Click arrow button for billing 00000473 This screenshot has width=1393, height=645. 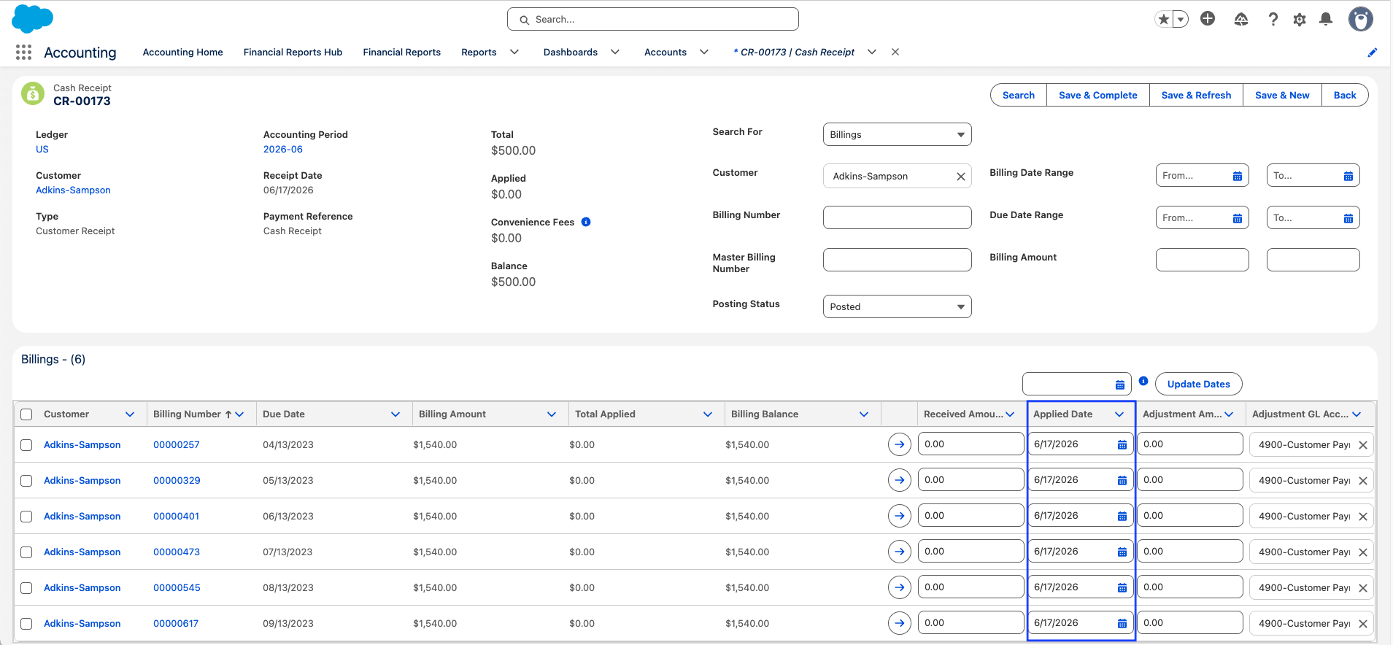(900, 552)
